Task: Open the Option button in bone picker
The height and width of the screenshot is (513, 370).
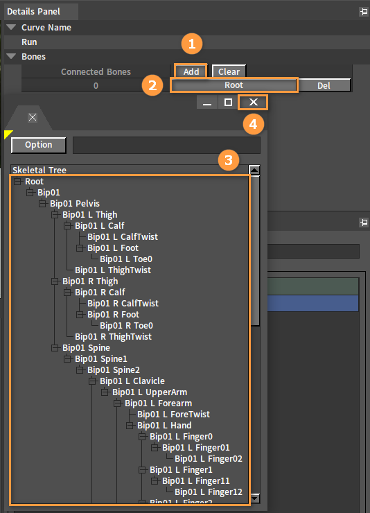Action: point(39,145)
